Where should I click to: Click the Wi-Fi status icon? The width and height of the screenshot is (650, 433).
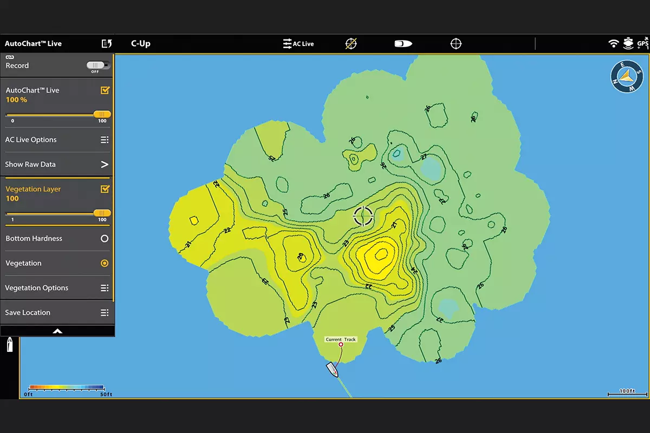coord(613,44)
